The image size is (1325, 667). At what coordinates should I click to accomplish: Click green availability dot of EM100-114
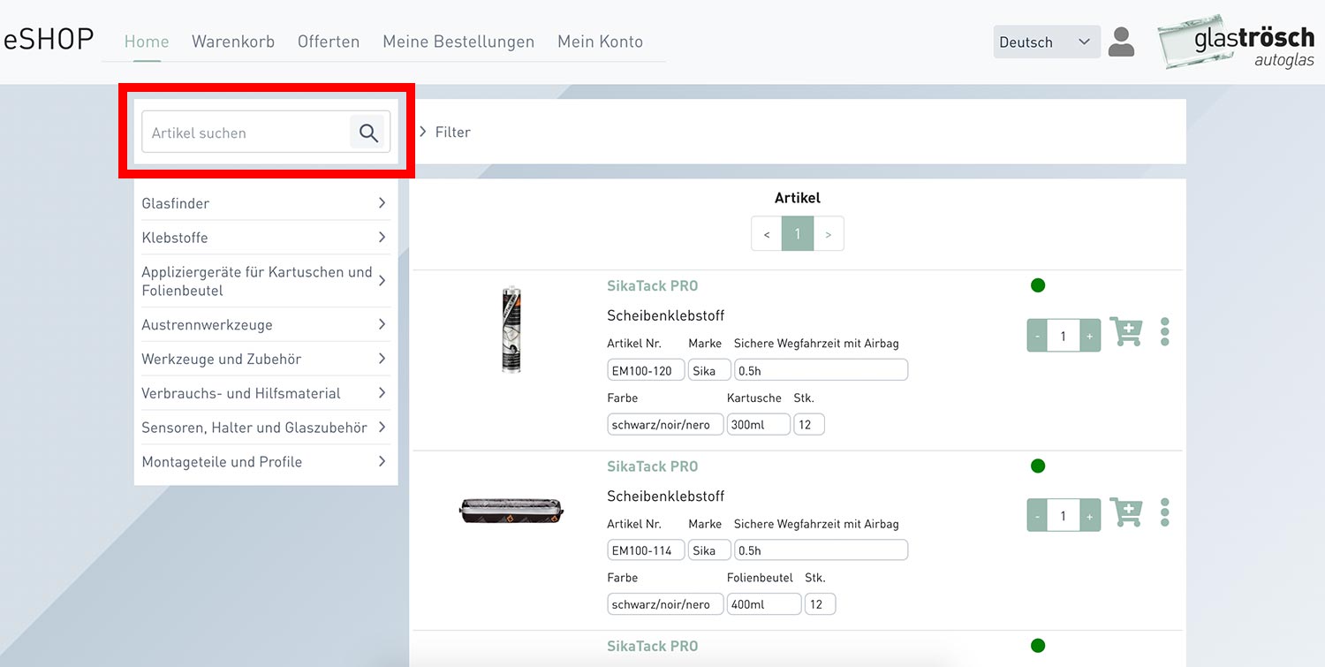[x=1038, y=466]
